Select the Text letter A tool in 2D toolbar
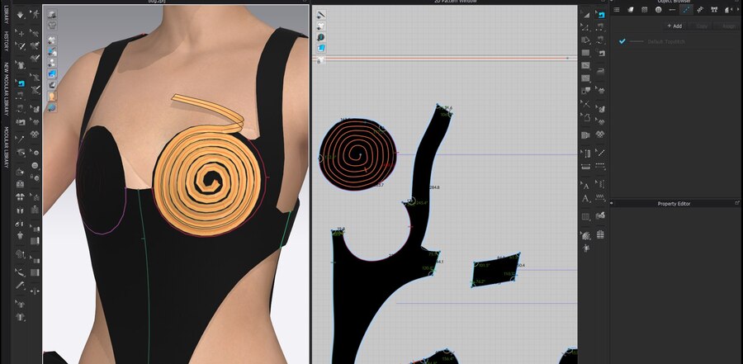 [x=585, y=186]
